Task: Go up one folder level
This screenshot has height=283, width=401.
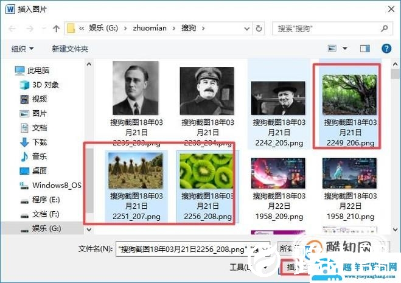Action: 56,29
